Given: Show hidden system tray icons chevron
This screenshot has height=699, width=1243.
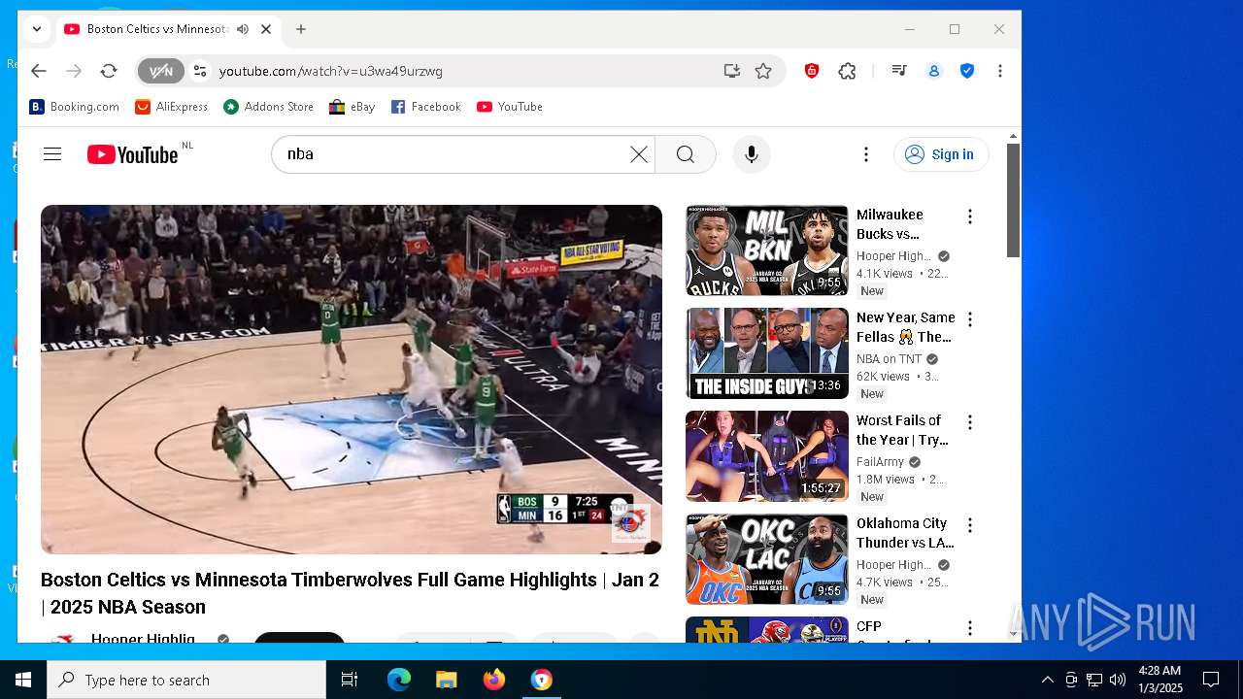Looking at the screenshot, I should point(1047,680).
